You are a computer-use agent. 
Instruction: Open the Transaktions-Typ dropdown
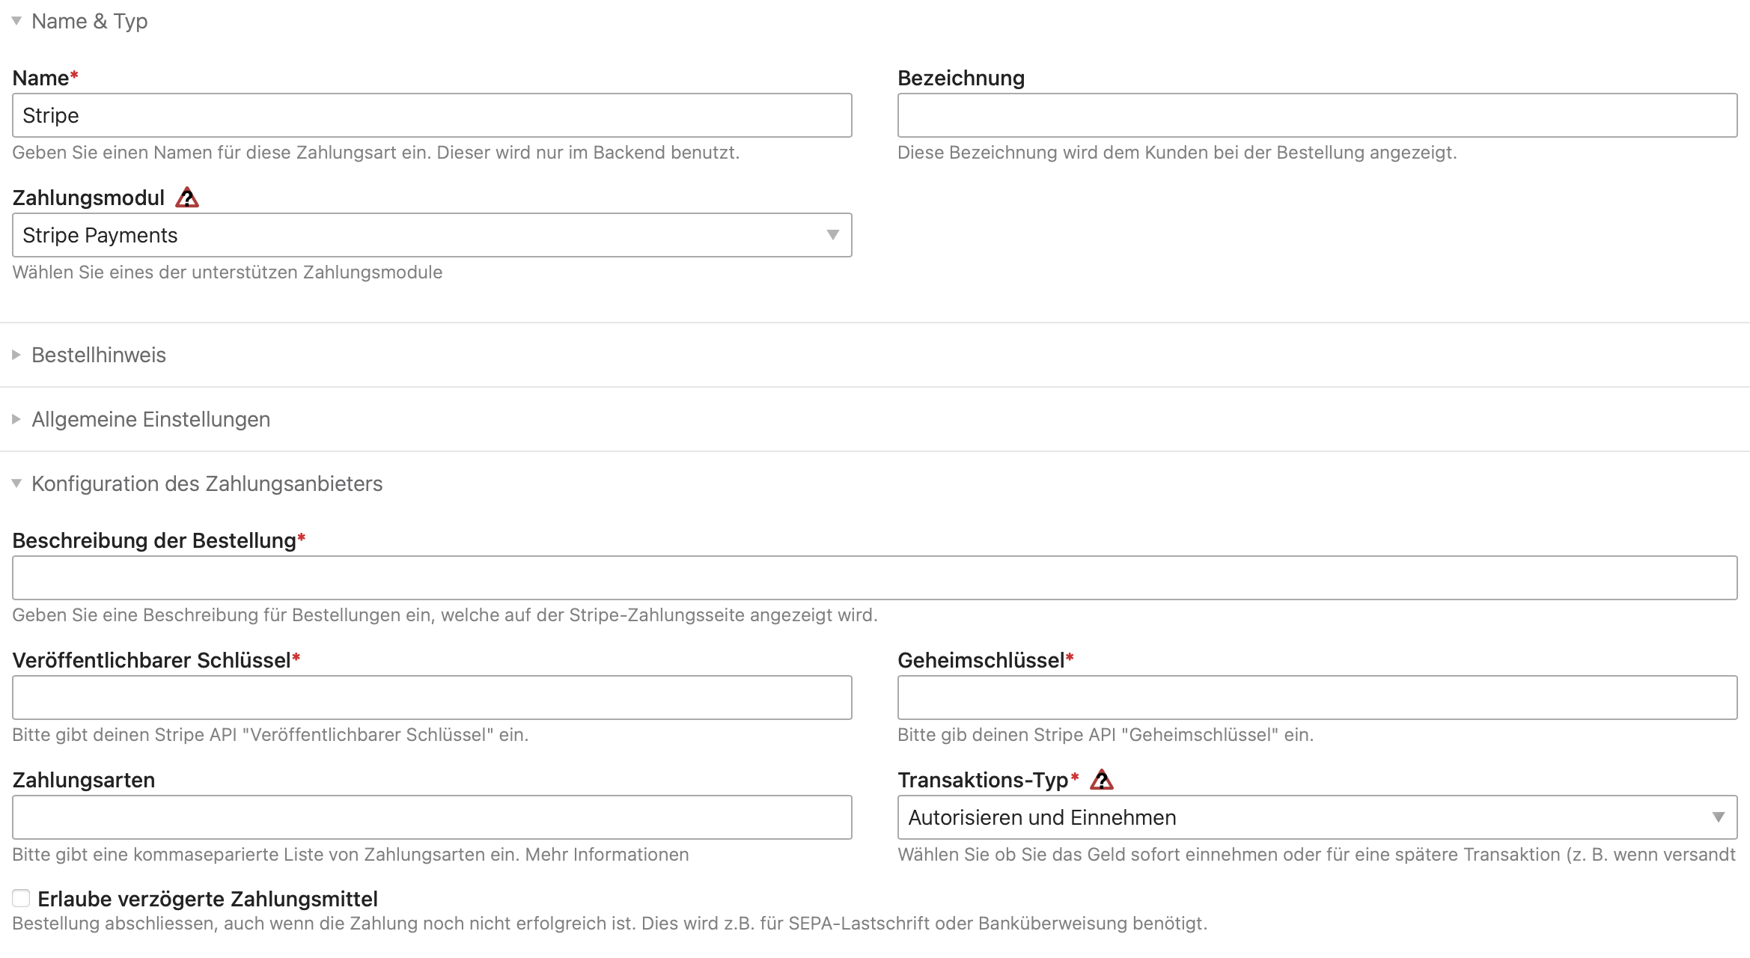[1317, 817]
